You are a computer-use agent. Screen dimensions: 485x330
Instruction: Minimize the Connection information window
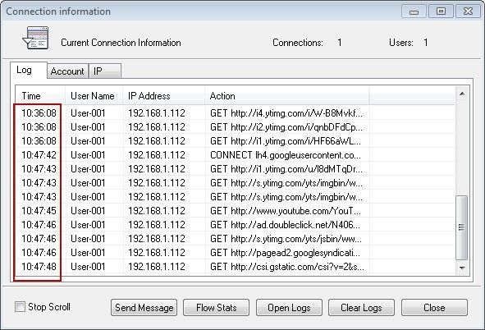(x=414, y=11)
